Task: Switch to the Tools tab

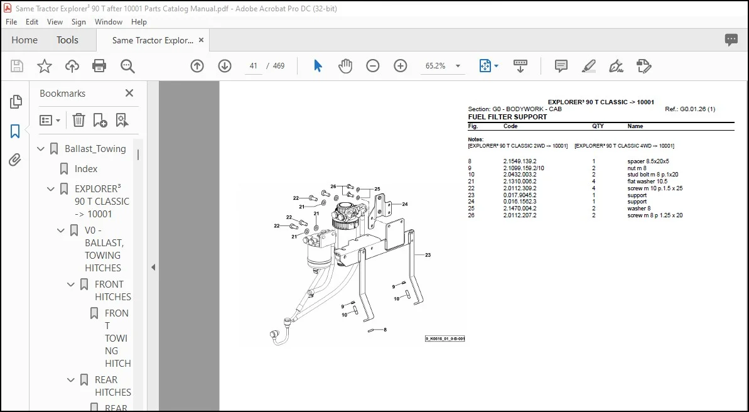Action: click(x=67, y=40)
